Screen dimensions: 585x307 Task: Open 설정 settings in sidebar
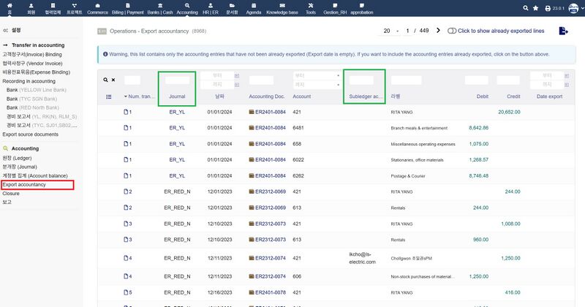pyautogui.click(x=16, y=30)
